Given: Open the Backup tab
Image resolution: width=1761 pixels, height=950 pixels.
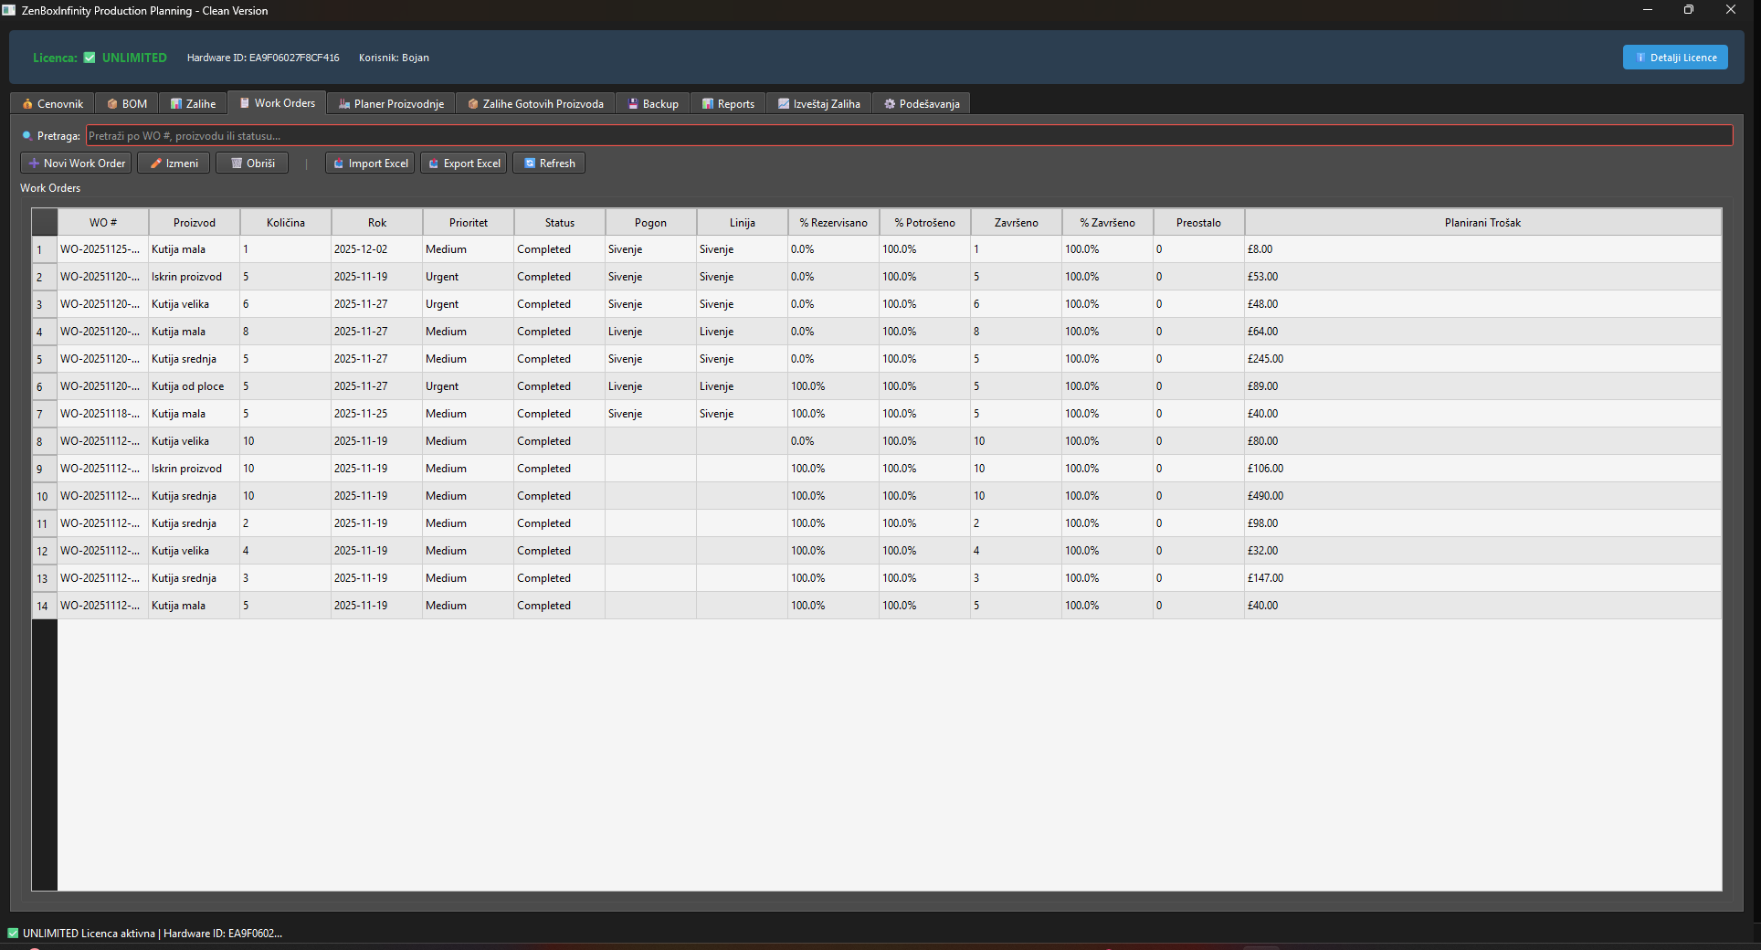Looking at the screenshot, I should [x=653, y=104].
